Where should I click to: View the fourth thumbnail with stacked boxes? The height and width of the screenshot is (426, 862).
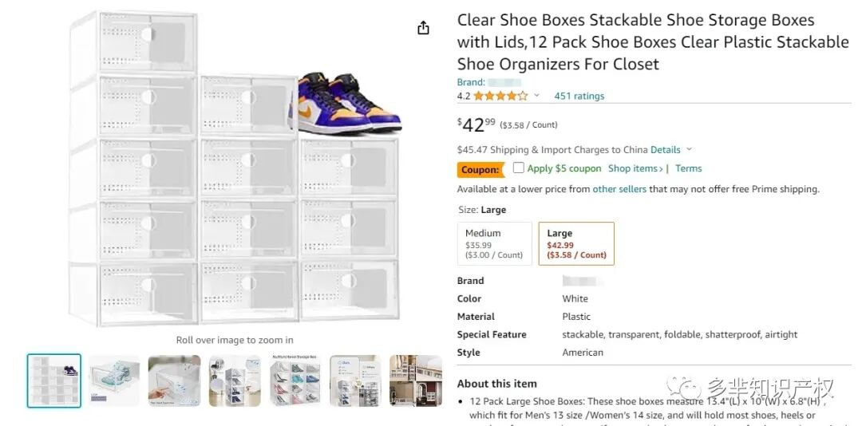(x=235, y=381)
